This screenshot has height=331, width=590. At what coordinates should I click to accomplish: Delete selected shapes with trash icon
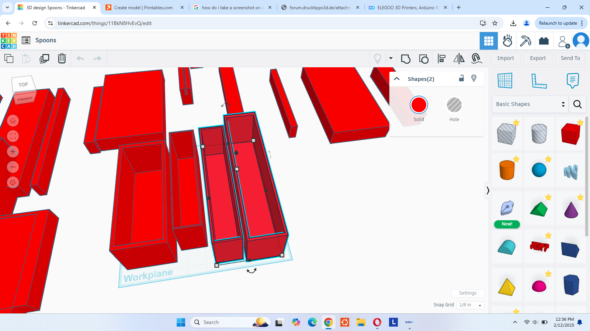pos(62,58)
